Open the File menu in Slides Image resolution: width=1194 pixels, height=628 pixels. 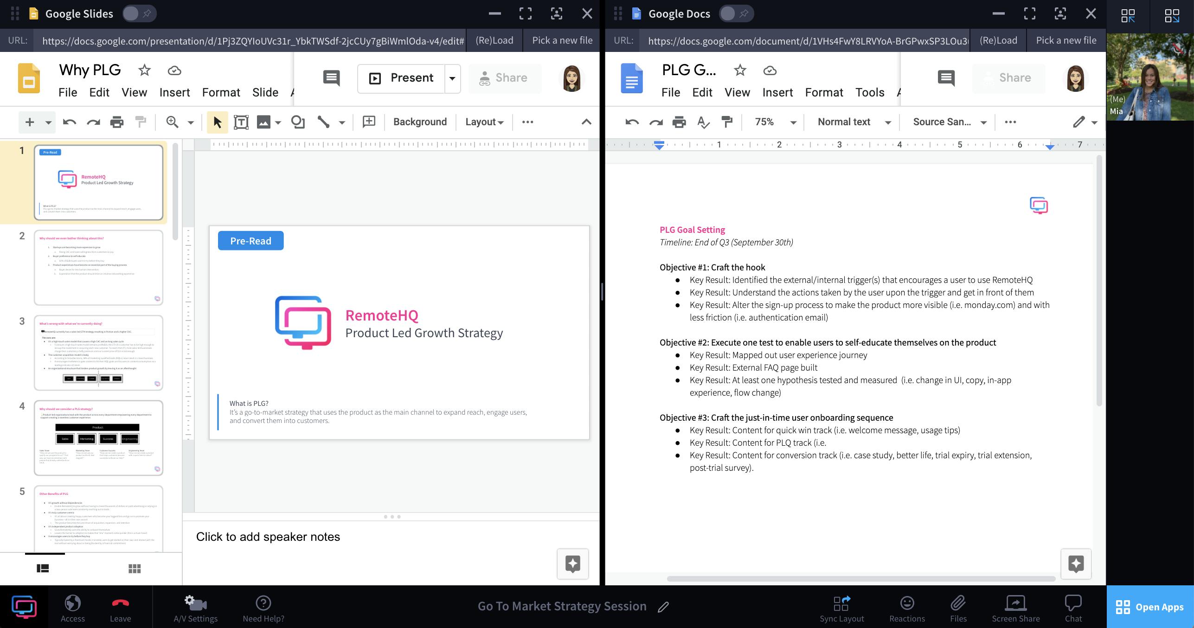tap(68, 92)
